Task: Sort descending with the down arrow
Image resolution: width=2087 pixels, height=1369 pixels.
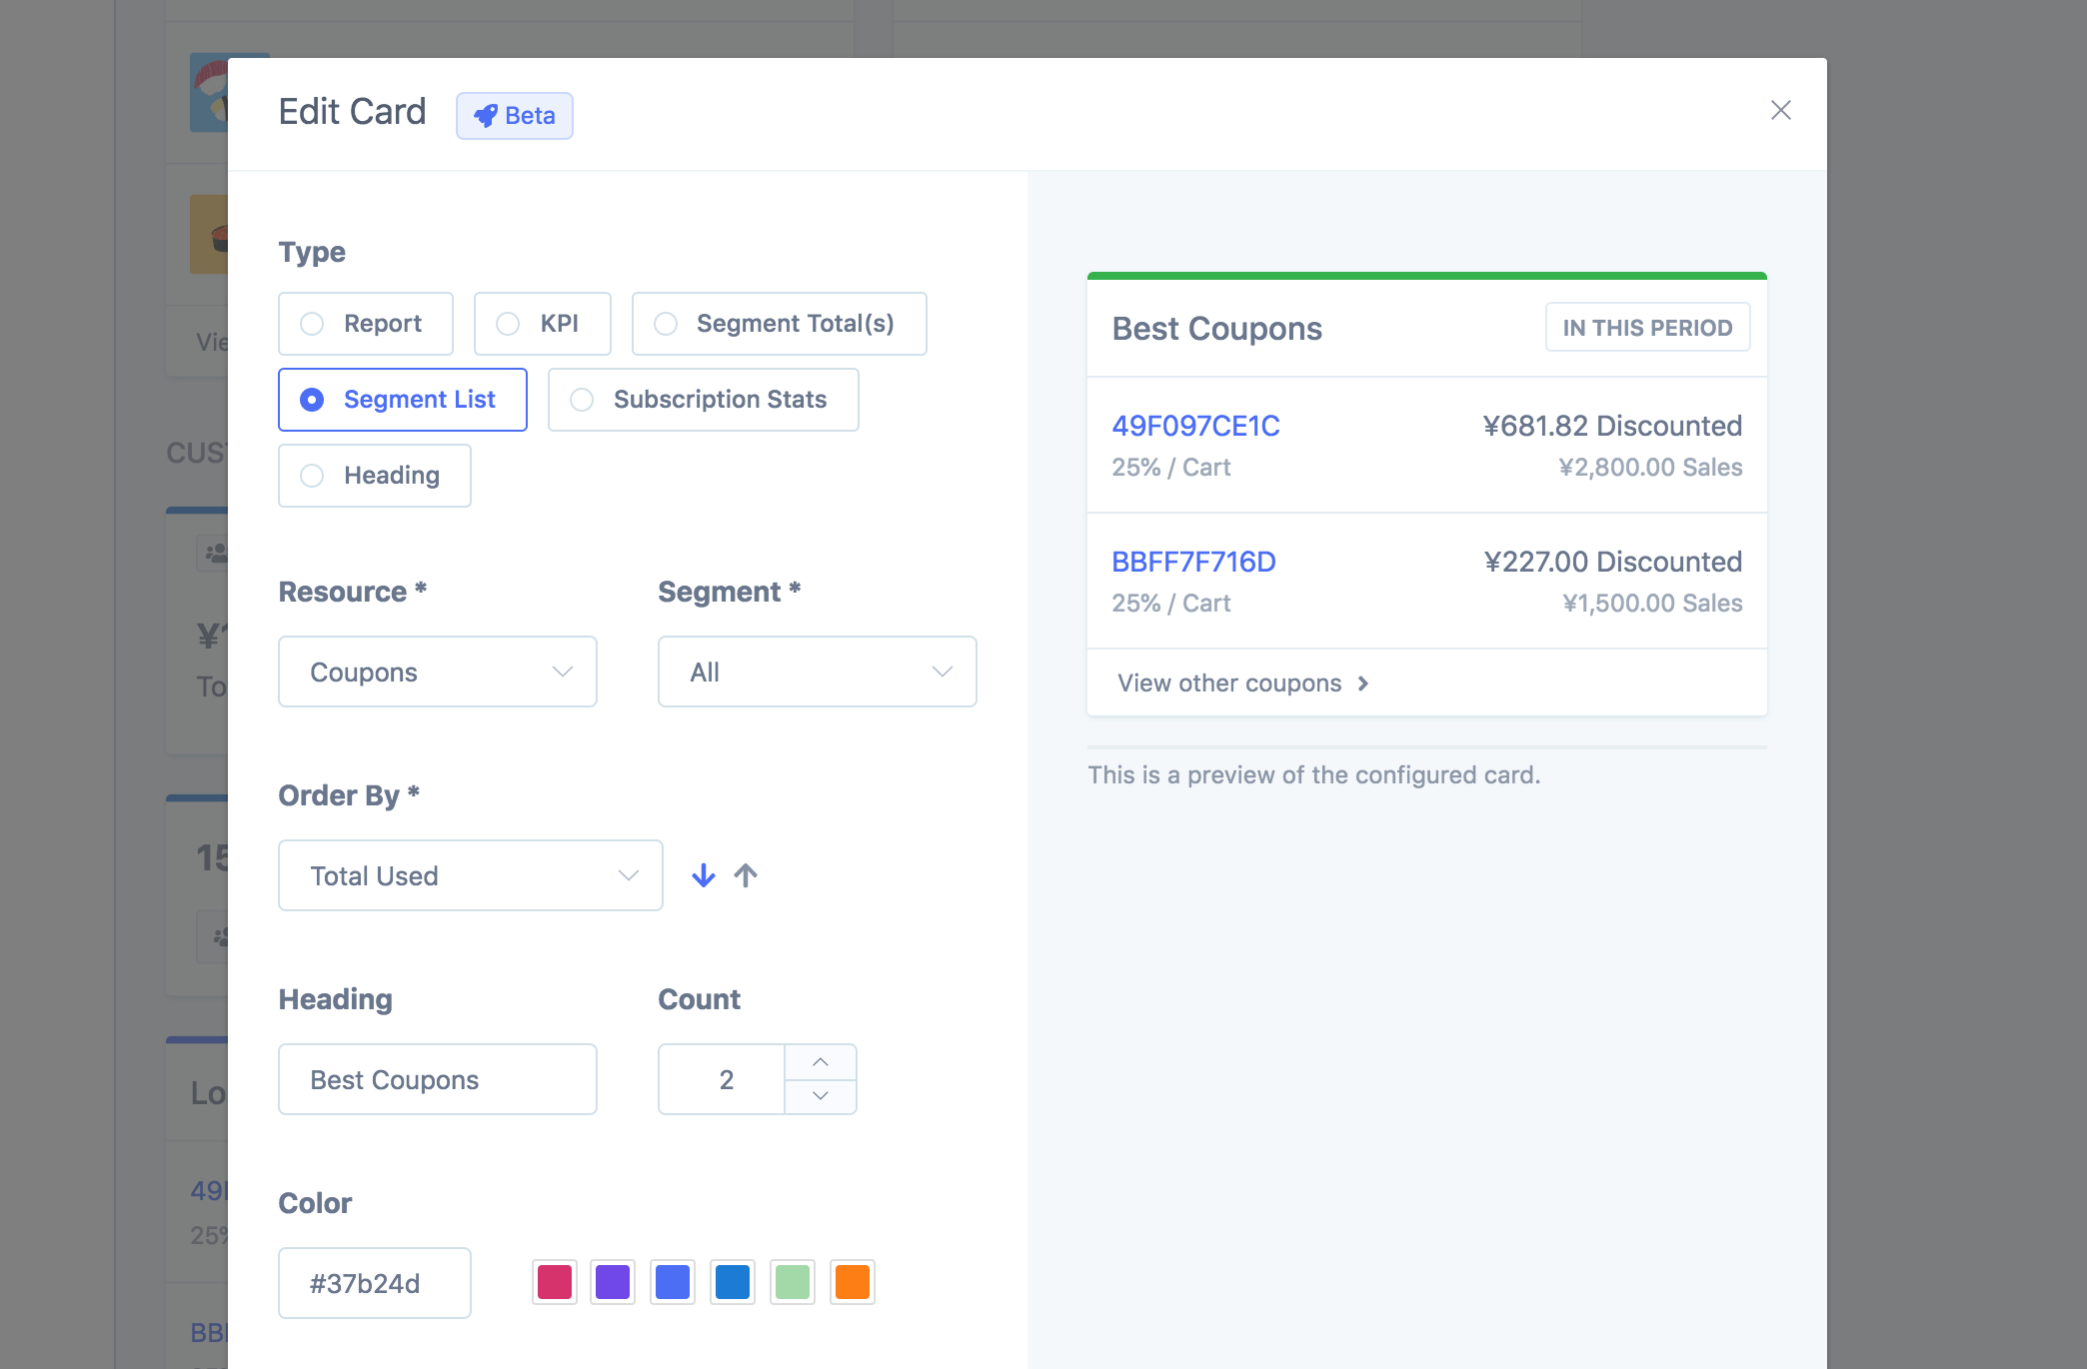Action: pyautogui.click(x=704, y=875)
